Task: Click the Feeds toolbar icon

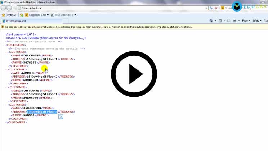Action: tap(220, 21)
